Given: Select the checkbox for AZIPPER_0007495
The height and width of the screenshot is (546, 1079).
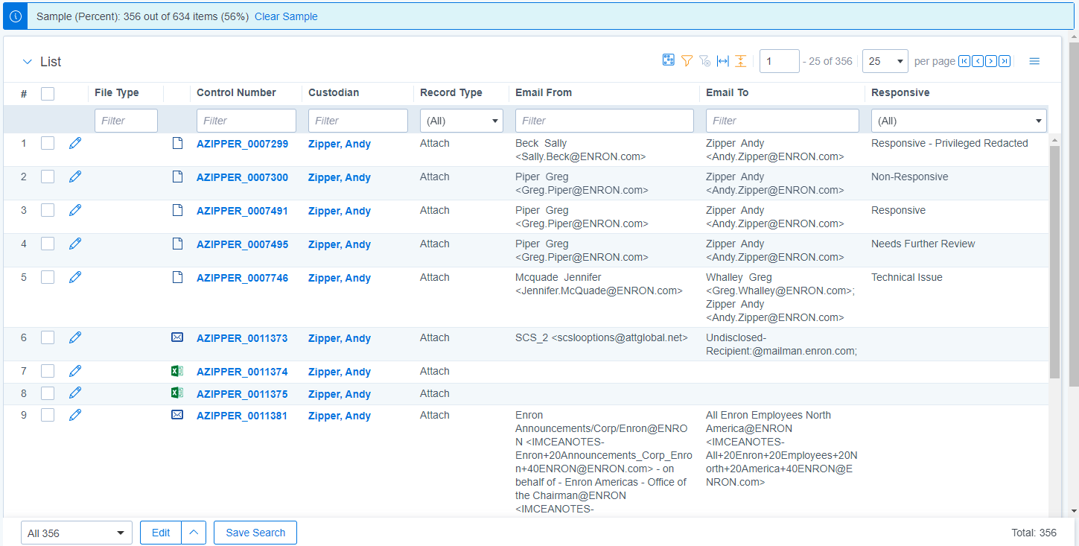Looking at the screenshot, I should pyautogui.click(x=48, y=244).
